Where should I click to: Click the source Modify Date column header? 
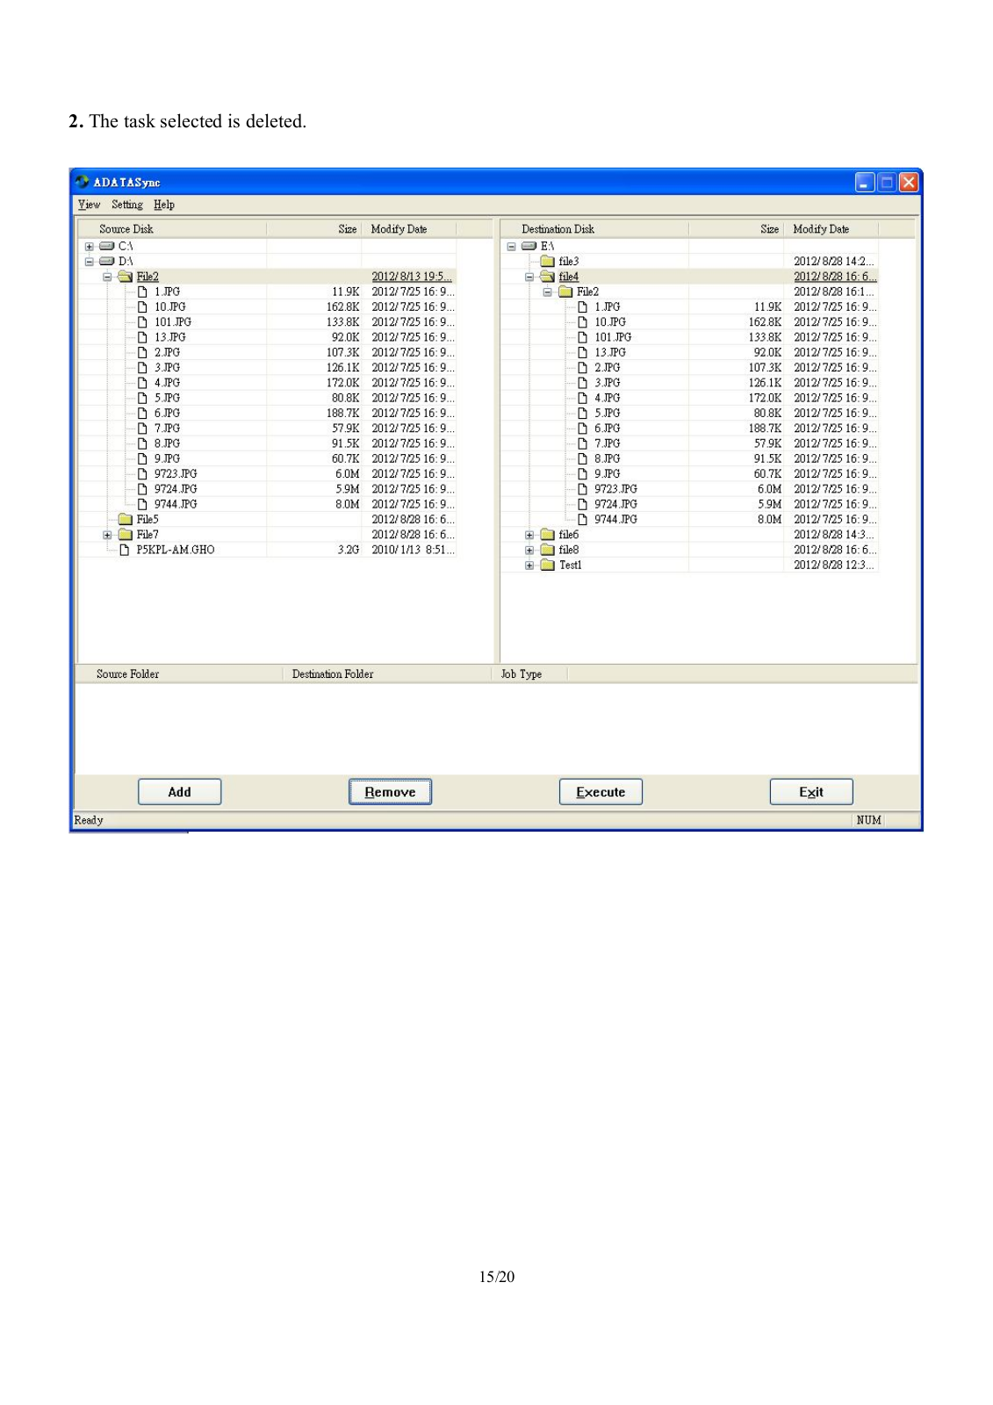(x=408, y=229)
